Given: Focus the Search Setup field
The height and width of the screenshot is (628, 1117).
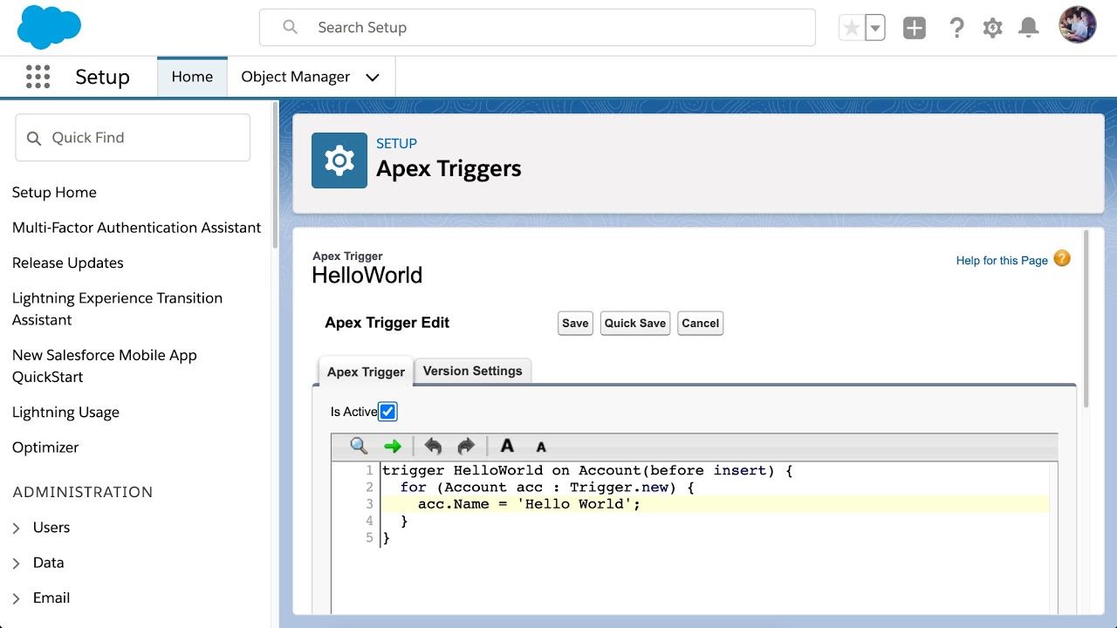Looking at the screenshot, I should pyautogui.click(x=538, y=28).
